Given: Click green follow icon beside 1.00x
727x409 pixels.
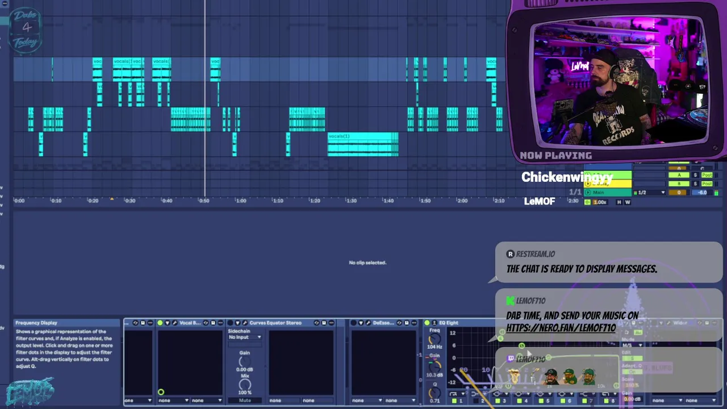Looking at the screenshot, I should (x=587, y=202).
